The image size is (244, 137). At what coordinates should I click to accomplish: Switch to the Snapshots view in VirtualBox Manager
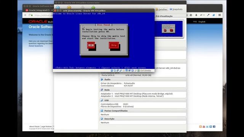click(176, 9)
